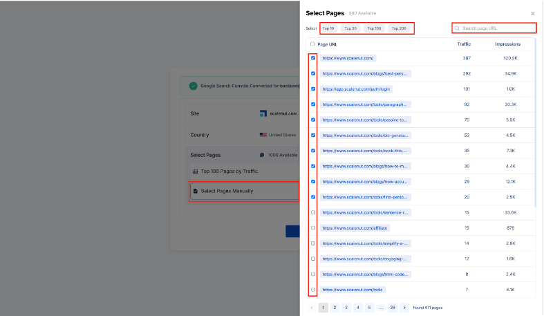Image resolution: width=544 pixels, height=316 pixels.
Task: Toggle the select-all Page URL checkbox
Action: point(312,44)
